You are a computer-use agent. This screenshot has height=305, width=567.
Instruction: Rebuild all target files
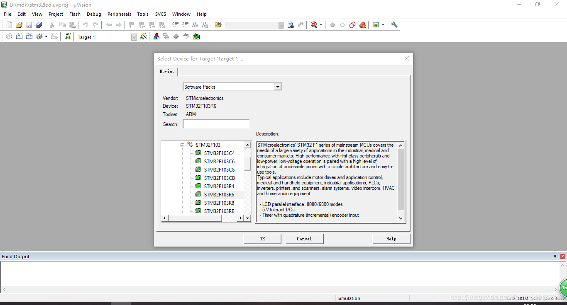29,36
